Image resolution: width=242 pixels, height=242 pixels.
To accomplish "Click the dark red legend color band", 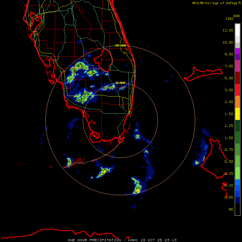I will click(237, 78).
